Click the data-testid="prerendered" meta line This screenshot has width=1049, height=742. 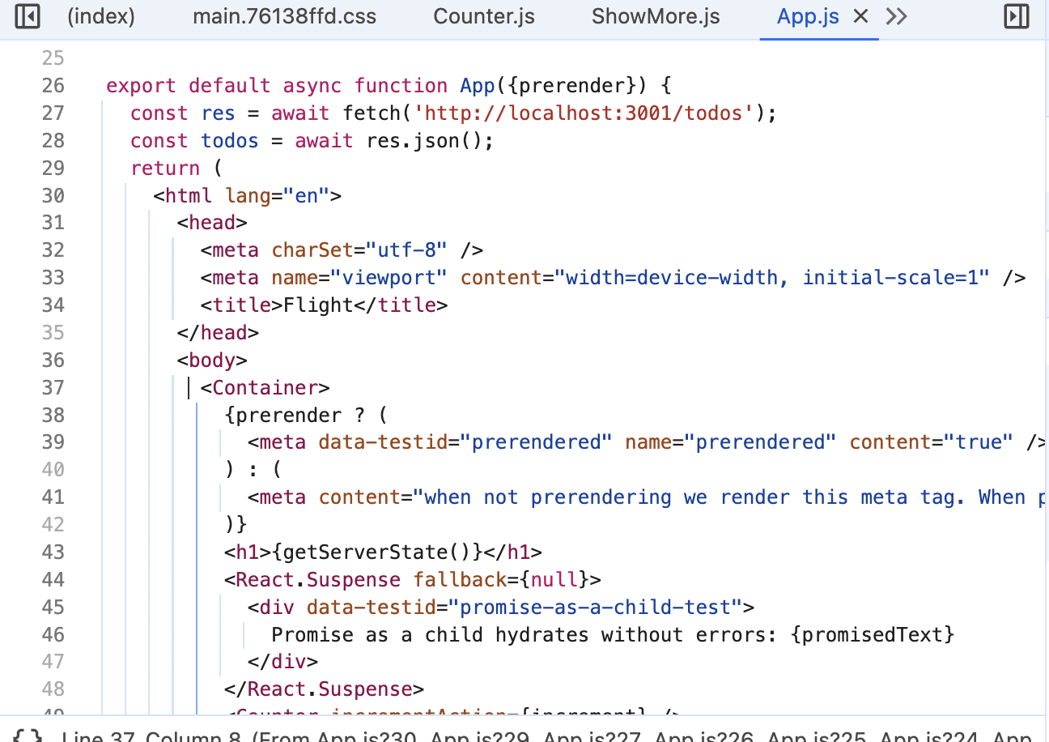647,442
